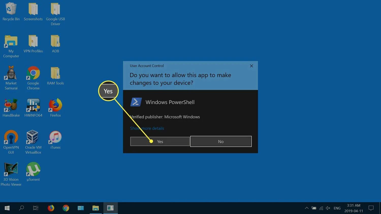Click the ENG language indicator
The width and height of the screenshot is (381, 214).
point(337,208)
